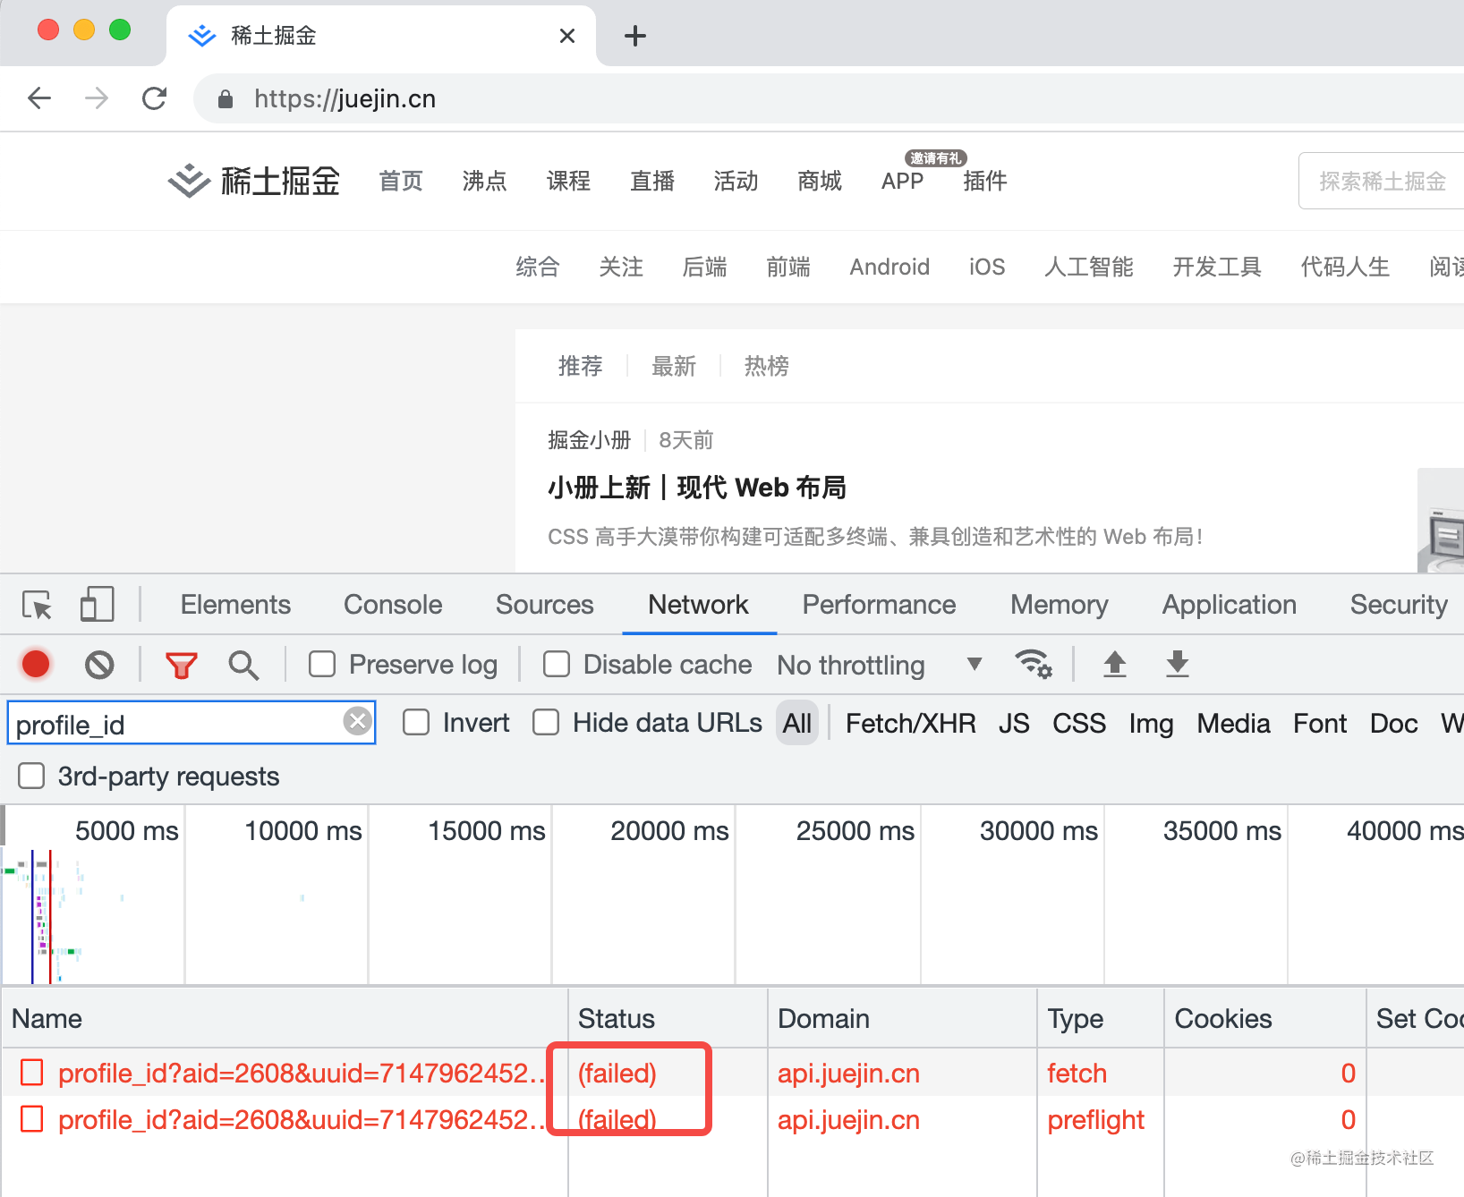The image size is (1464, 1197).
Task: Select the Network tab
Action: pyautogui.click(x=699, y=605)
